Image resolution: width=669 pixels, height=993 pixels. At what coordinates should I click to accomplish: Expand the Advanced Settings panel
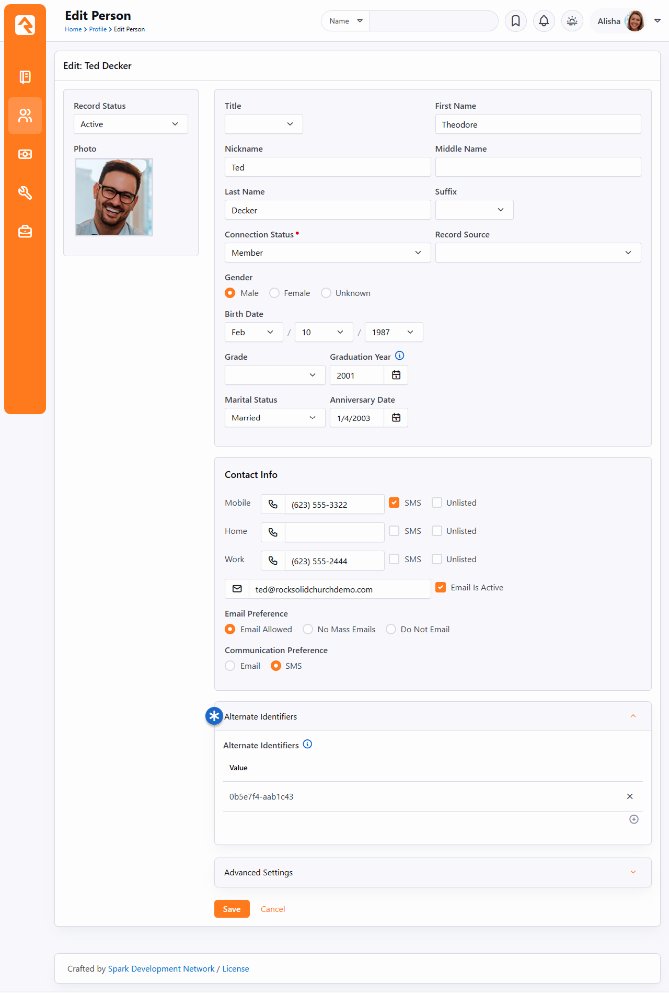(432, 872)
